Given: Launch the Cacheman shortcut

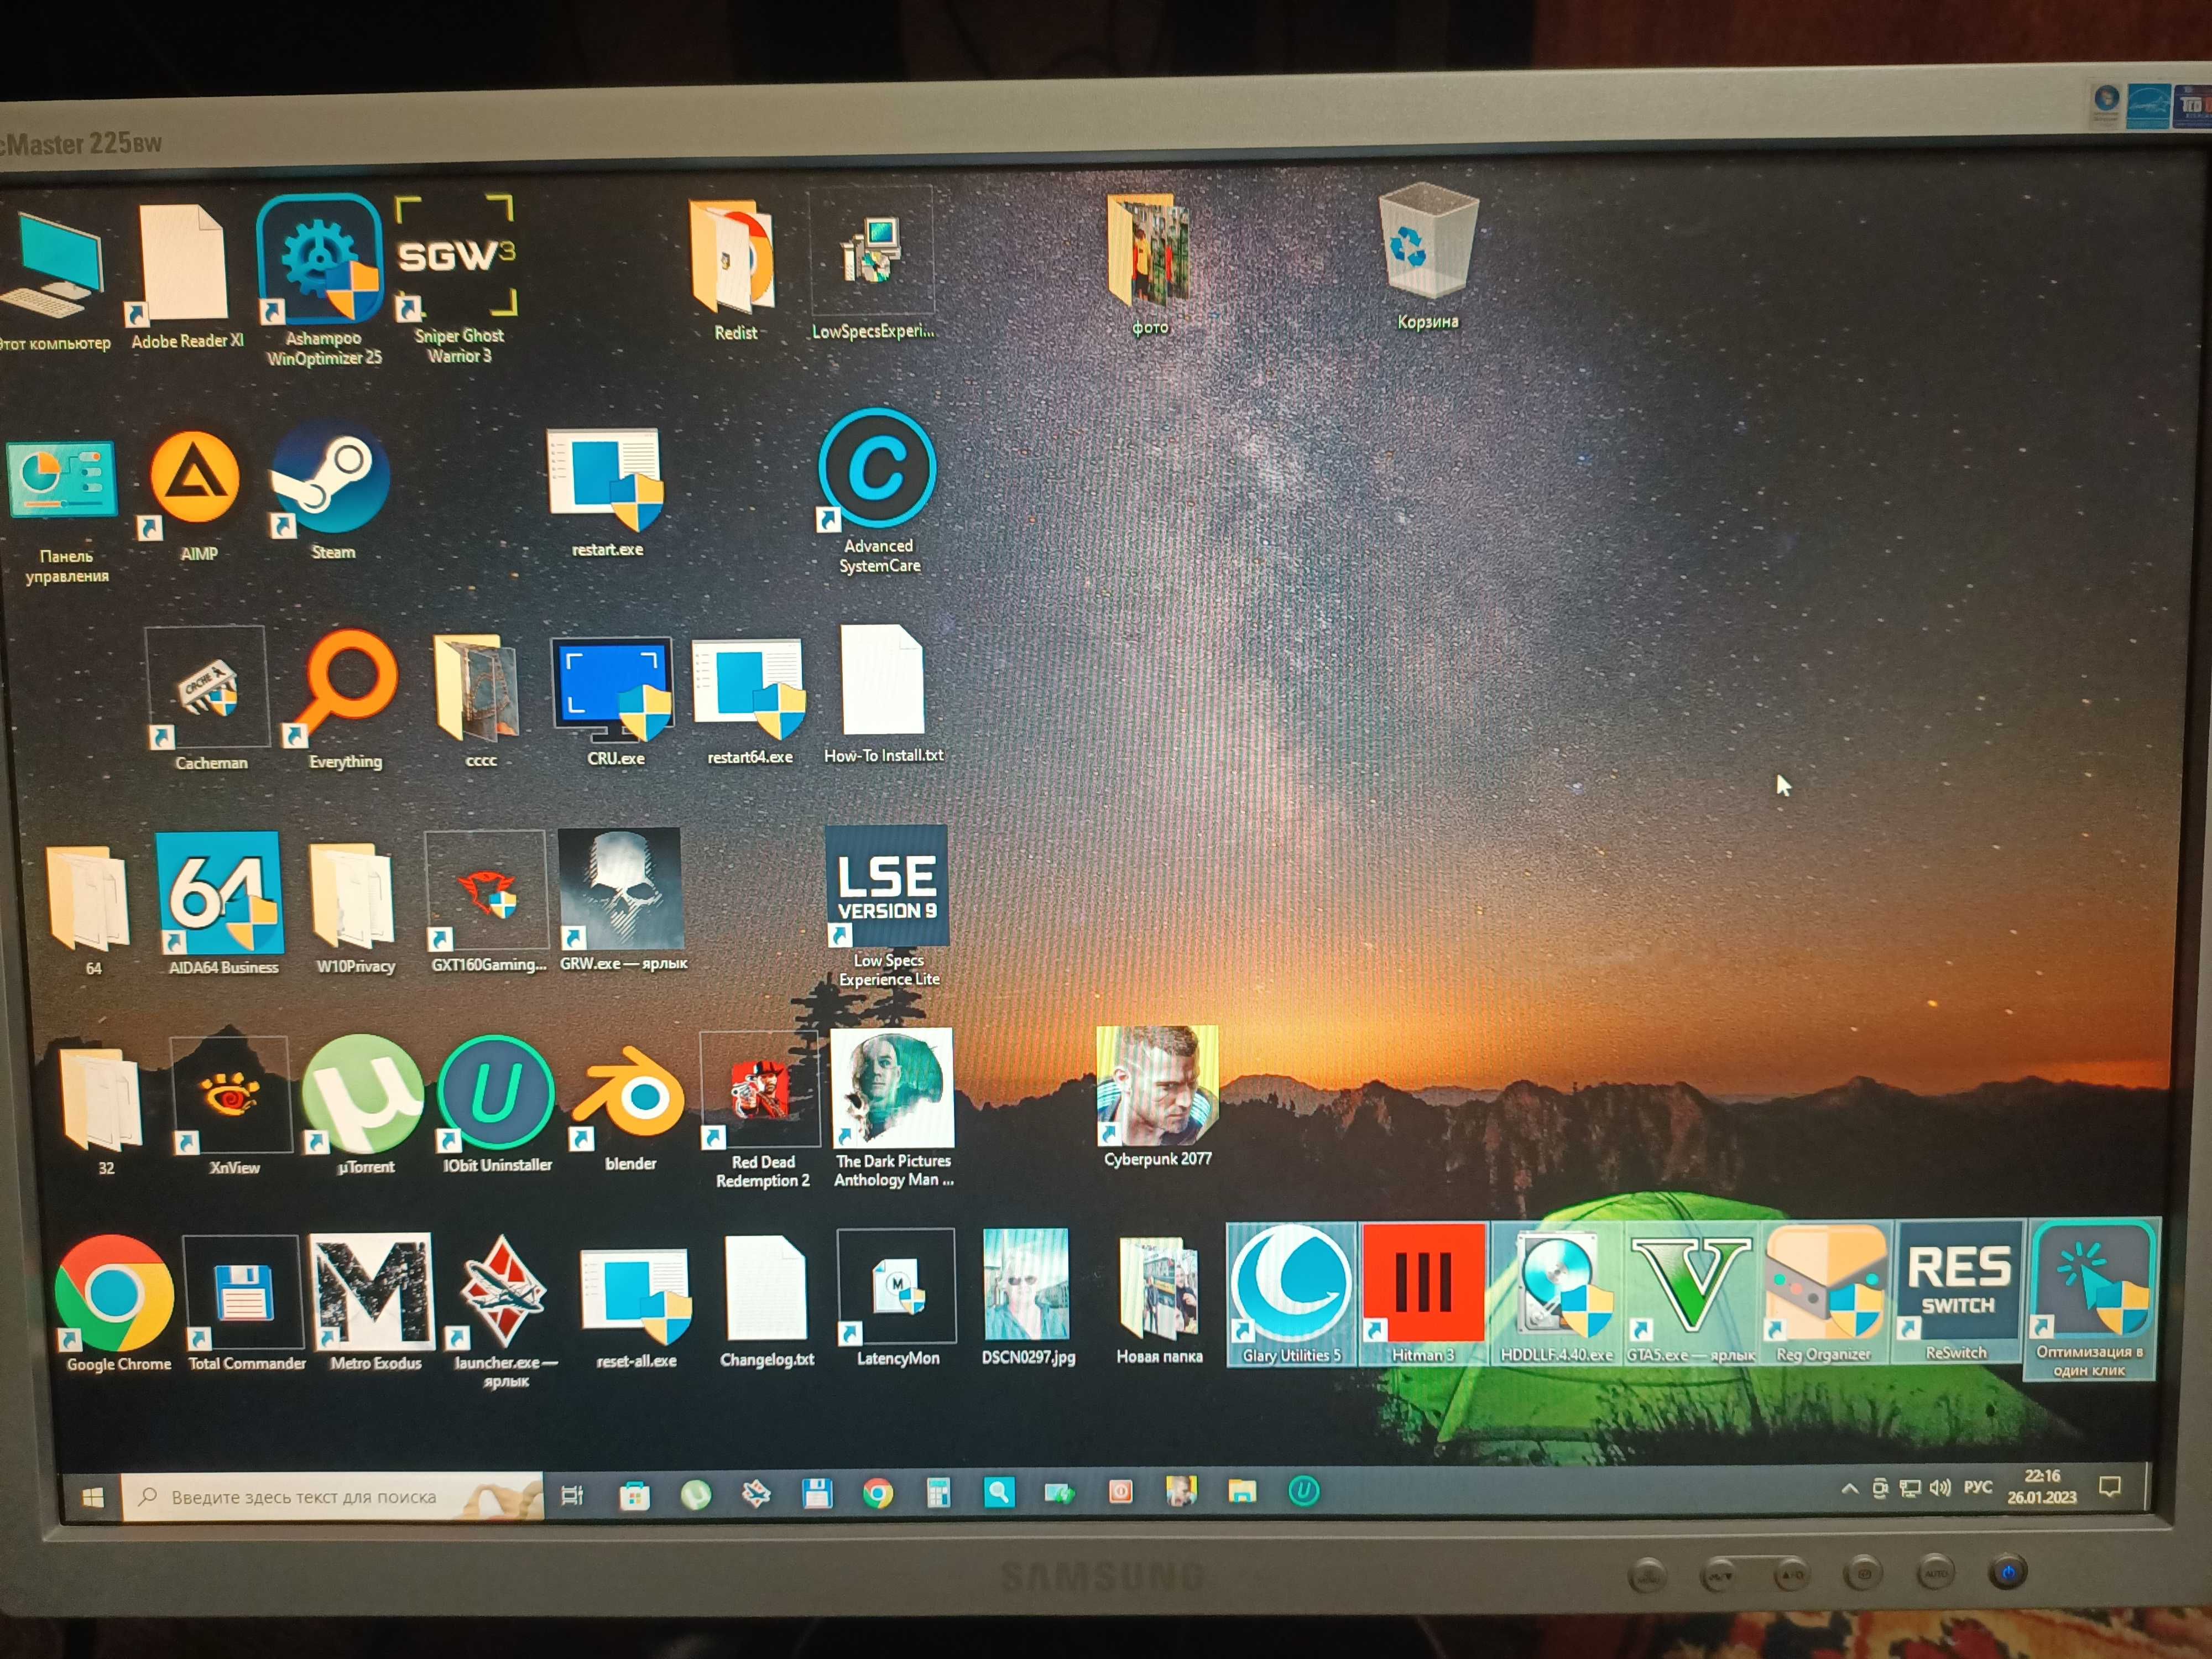Looking at the screenshot, I should pos(208,700).
